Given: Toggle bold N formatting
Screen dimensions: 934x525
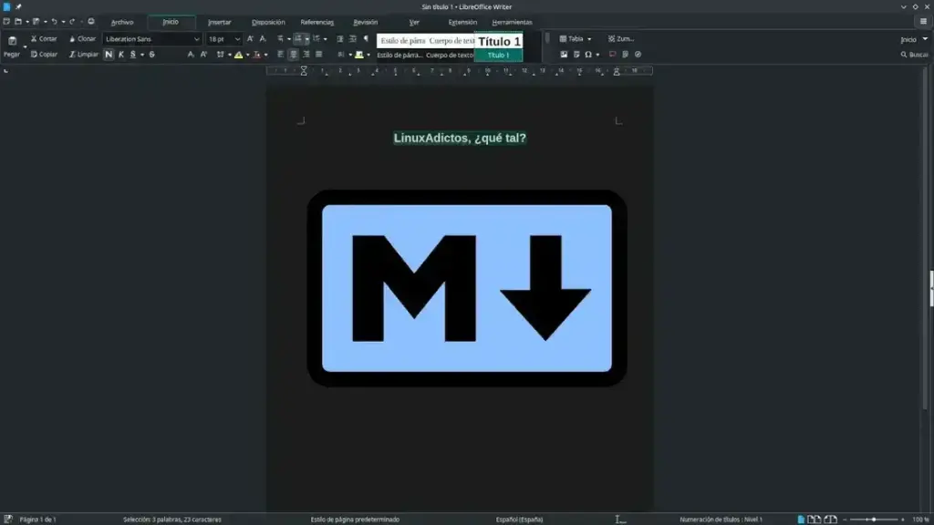Looking at the screenshot, I should [109, 54].
